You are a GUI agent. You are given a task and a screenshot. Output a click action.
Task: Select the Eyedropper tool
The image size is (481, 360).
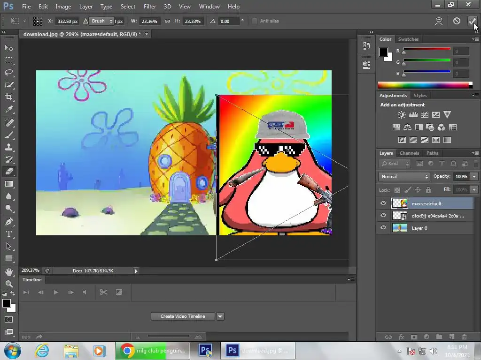(x=9, y=109)
